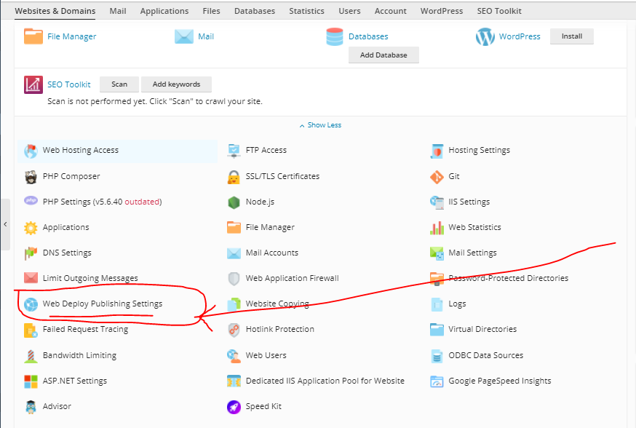Open Password-Protected Directories link

(508, 278)
